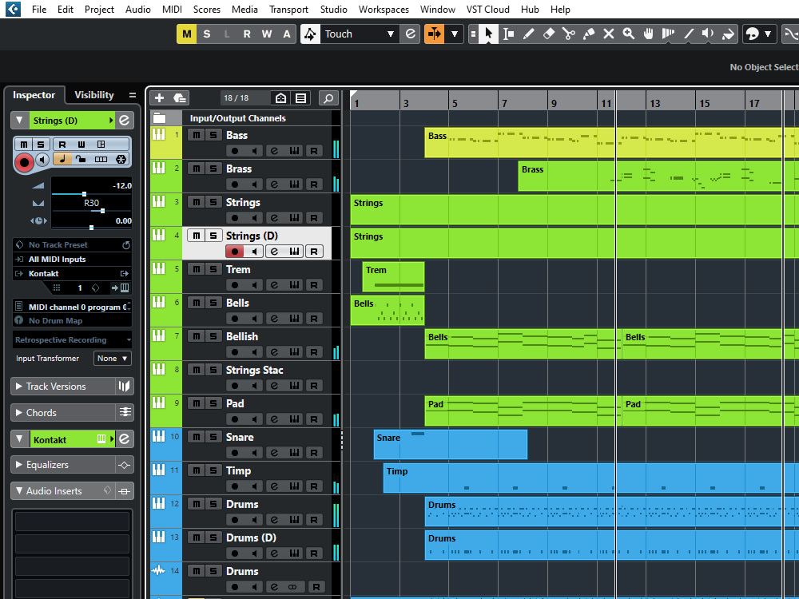Screen dimensions: 799x599
Task: Click the Audio Inserts bypass icon
Action: (125, 491)
